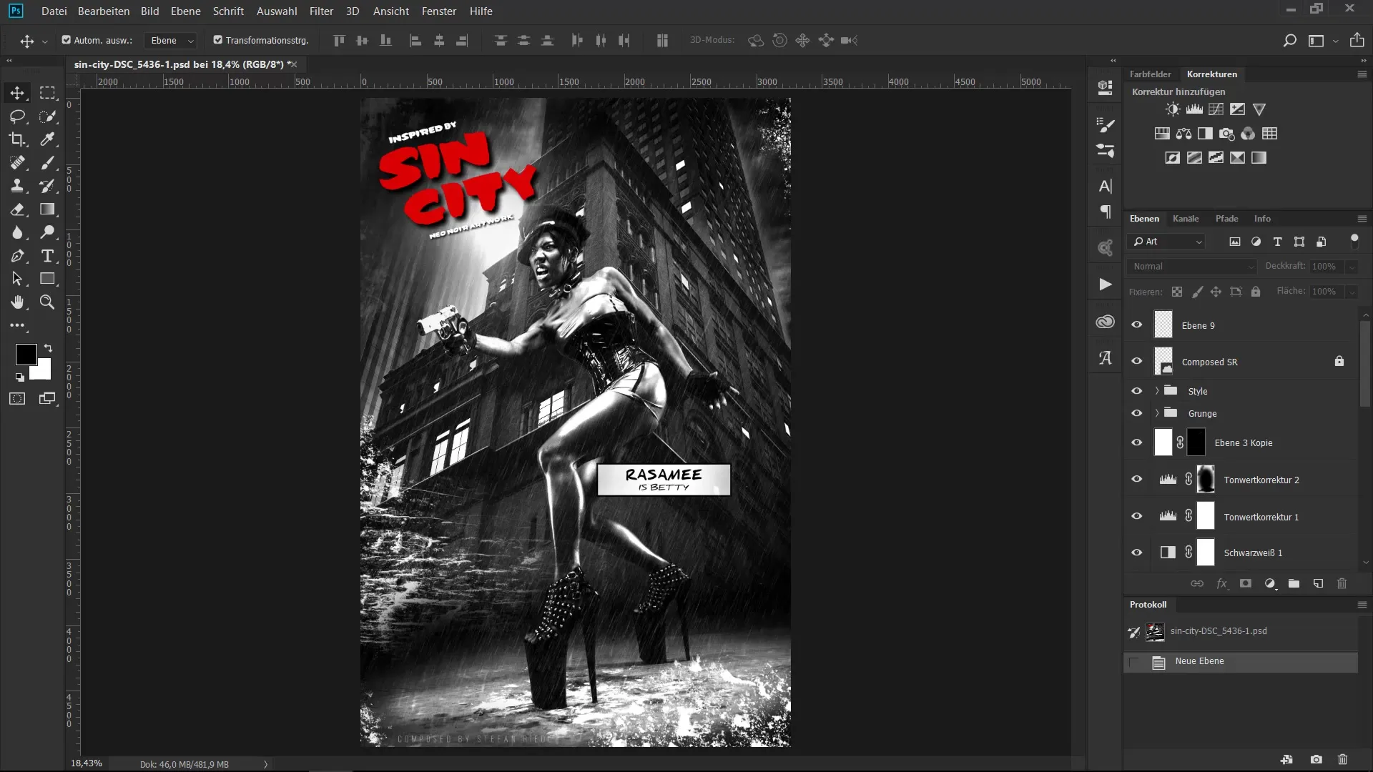Toggle Autom. ausw. checkbox

tap(67, 40)
